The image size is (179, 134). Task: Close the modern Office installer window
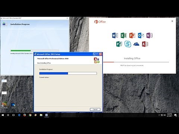click(172, 21)
